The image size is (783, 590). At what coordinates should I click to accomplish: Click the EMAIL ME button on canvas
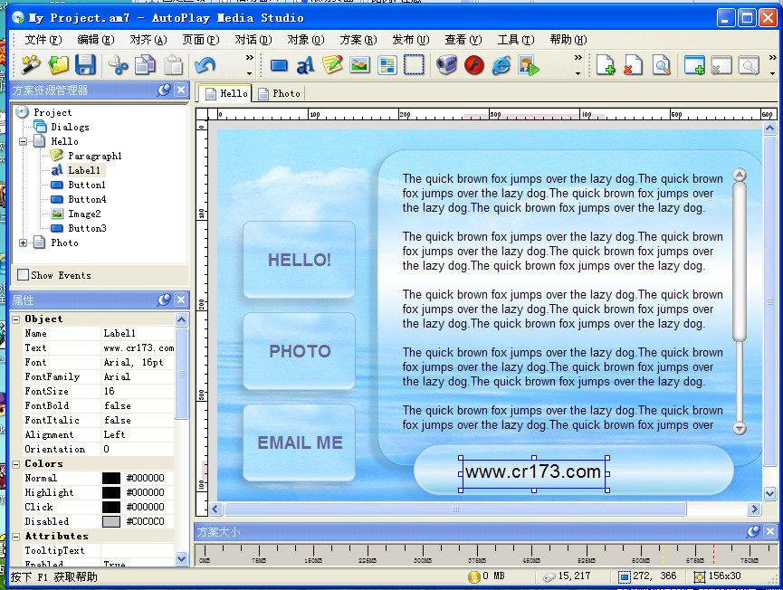click(x=300, y=442)
